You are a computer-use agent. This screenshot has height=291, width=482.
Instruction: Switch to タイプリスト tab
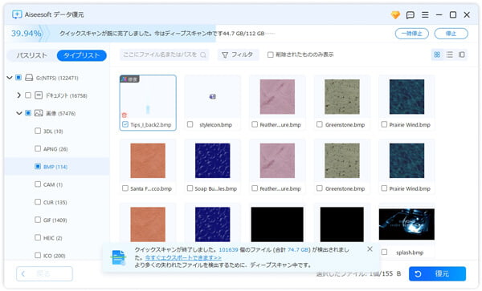(81, 55)
